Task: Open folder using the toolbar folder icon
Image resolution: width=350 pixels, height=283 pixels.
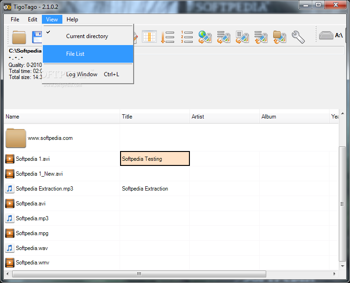Action: (19, 37)
